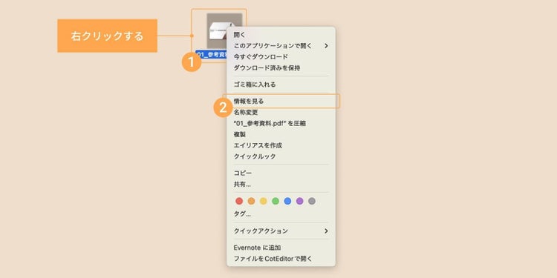Choose 今すぐダウンロード from the menu
The image size is (557, 278).
click(x=281, y=57)
